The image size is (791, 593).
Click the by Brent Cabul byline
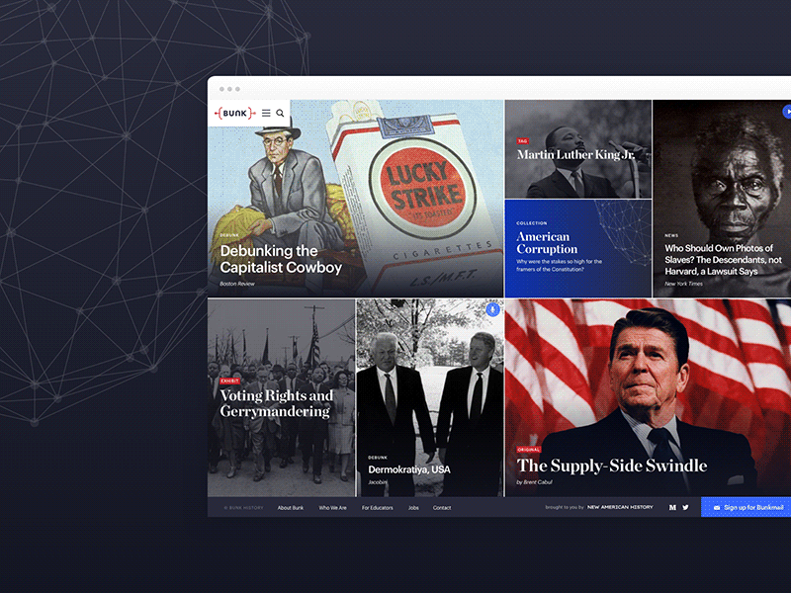(x=534, y=482)
